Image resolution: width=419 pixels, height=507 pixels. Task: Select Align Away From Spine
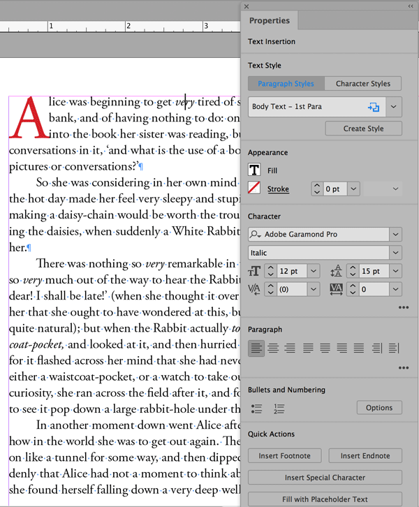pos(394,348)
